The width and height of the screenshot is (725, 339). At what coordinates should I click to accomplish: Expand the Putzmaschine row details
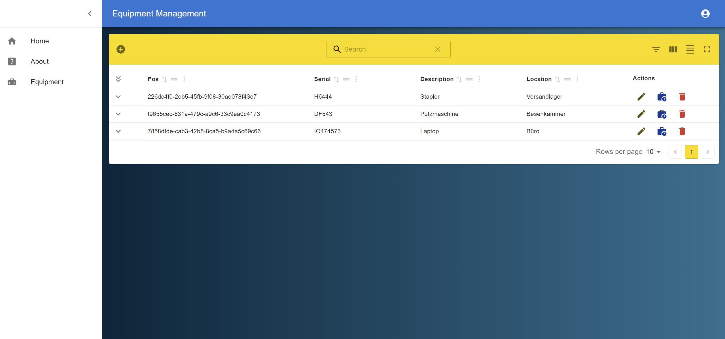point(118,114)
